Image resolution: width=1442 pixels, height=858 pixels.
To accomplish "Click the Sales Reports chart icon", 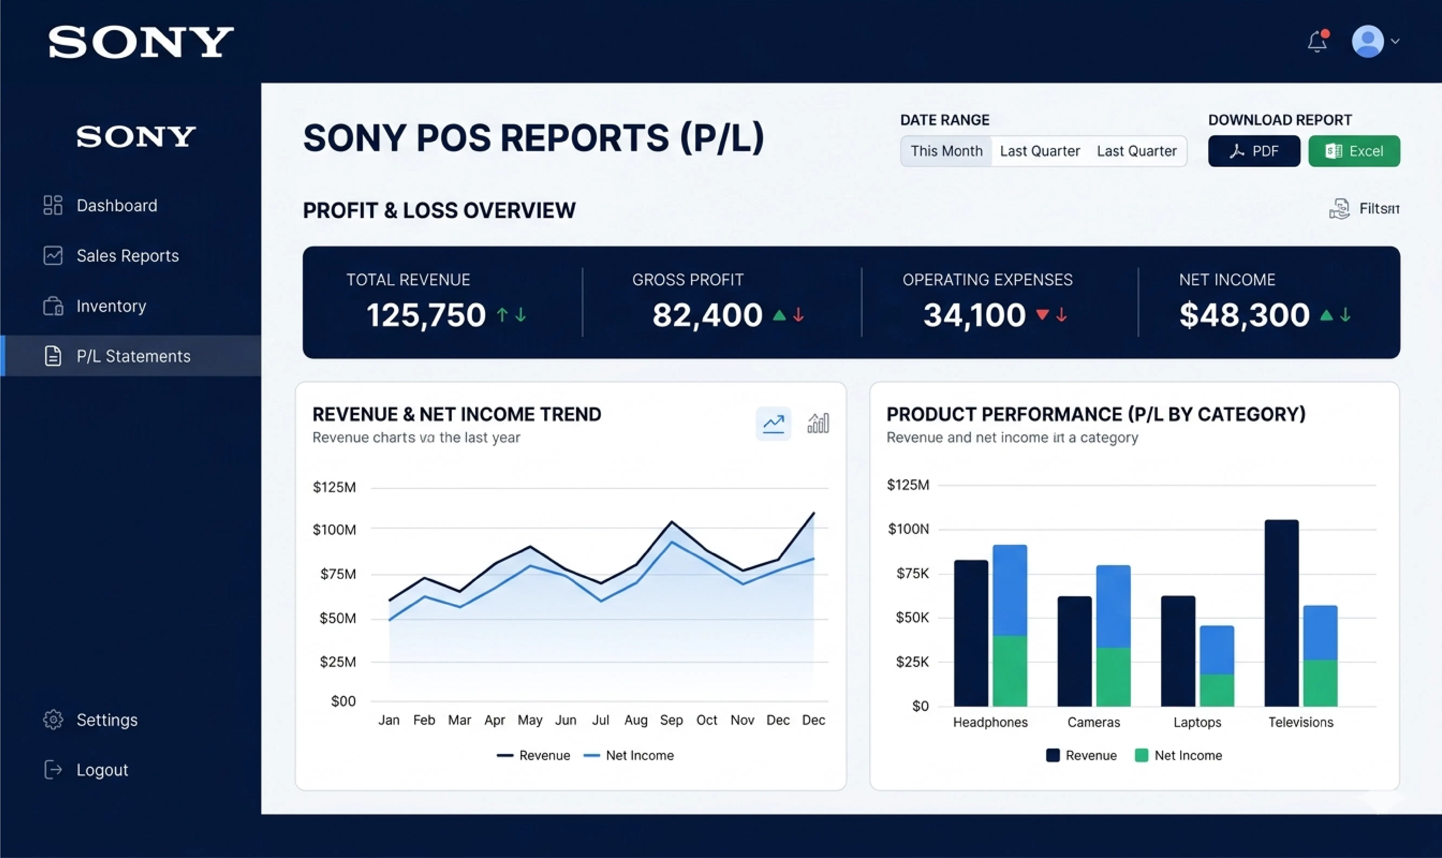I will tap(53, 255).
